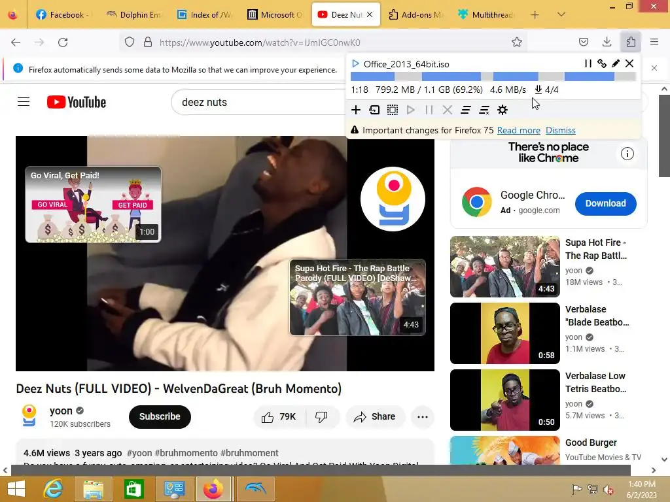Screen dimensions: 670x502
Task: Go to YouTube home via logo
Action: coord(77,102)
